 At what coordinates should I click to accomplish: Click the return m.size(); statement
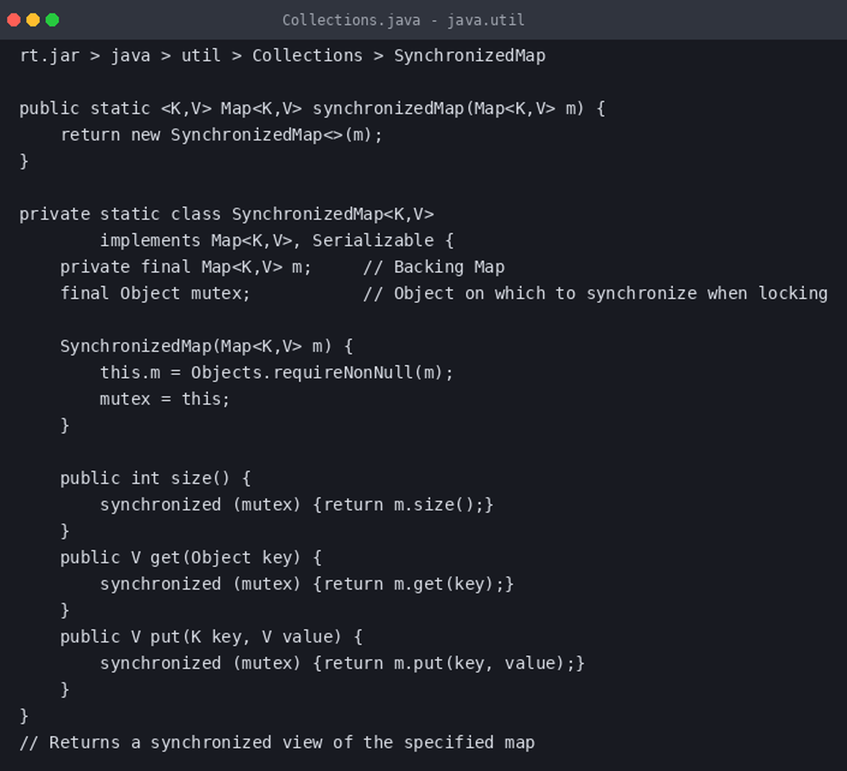coord(404,505)
